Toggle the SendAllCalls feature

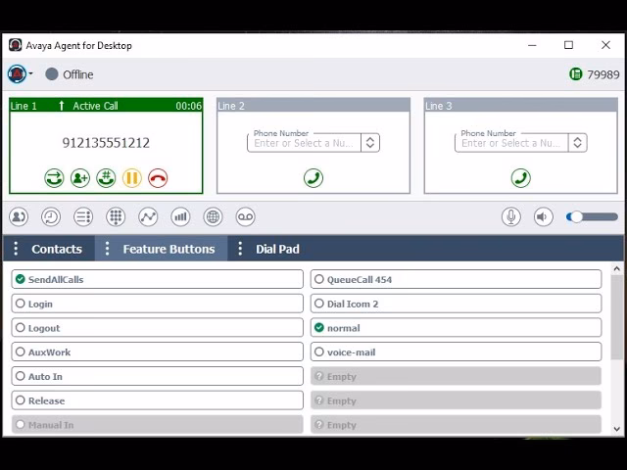(x=157, y=279)
